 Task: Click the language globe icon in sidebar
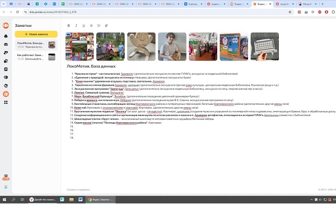pyautogui.click(x=6, y=176)
